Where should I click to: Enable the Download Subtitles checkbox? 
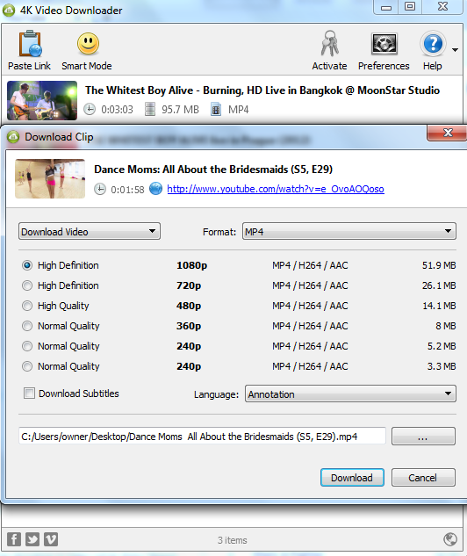29,394
